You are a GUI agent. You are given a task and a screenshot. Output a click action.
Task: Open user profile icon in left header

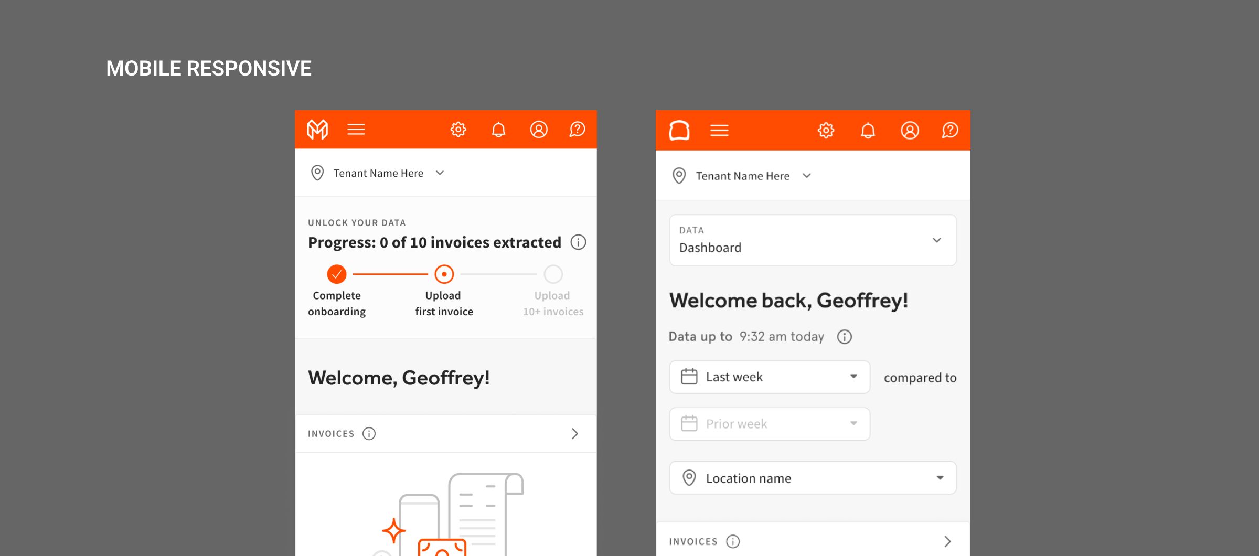539,130
